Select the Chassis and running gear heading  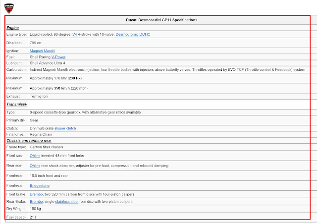coord(29,140)
